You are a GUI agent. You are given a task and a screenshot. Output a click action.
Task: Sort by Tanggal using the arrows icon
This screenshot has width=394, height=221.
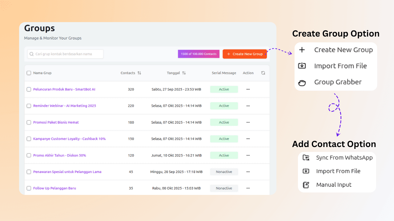click(x=184, y=73)
